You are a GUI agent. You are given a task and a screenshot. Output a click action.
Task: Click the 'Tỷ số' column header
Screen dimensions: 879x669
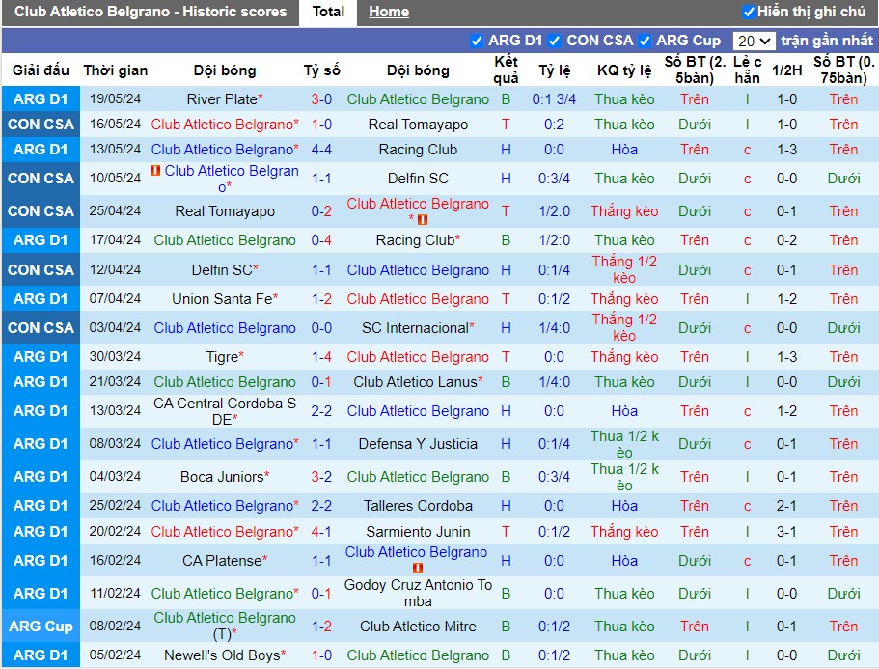tap(321, 70)
